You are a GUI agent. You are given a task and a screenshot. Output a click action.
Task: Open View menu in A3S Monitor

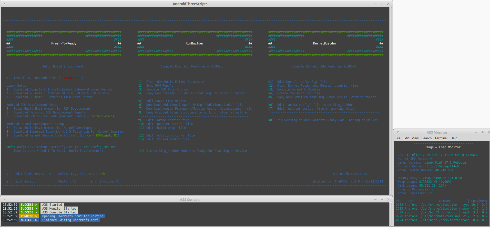click(415, 138)
